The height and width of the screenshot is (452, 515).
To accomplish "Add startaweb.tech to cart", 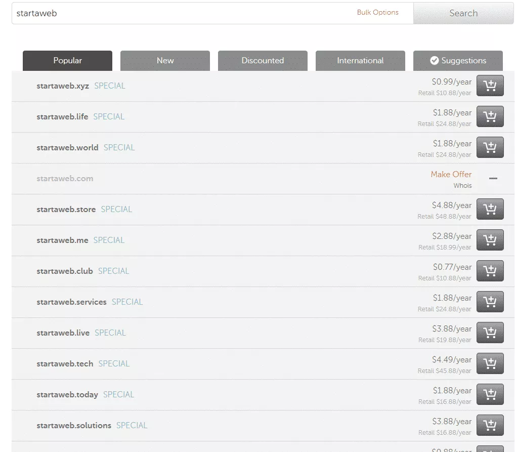I will [x=490, y=363].
